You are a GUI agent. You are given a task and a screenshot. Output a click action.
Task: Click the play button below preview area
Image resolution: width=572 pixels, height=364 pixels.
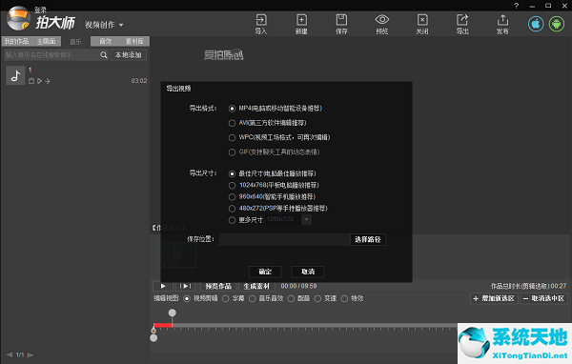click(163, 286)
